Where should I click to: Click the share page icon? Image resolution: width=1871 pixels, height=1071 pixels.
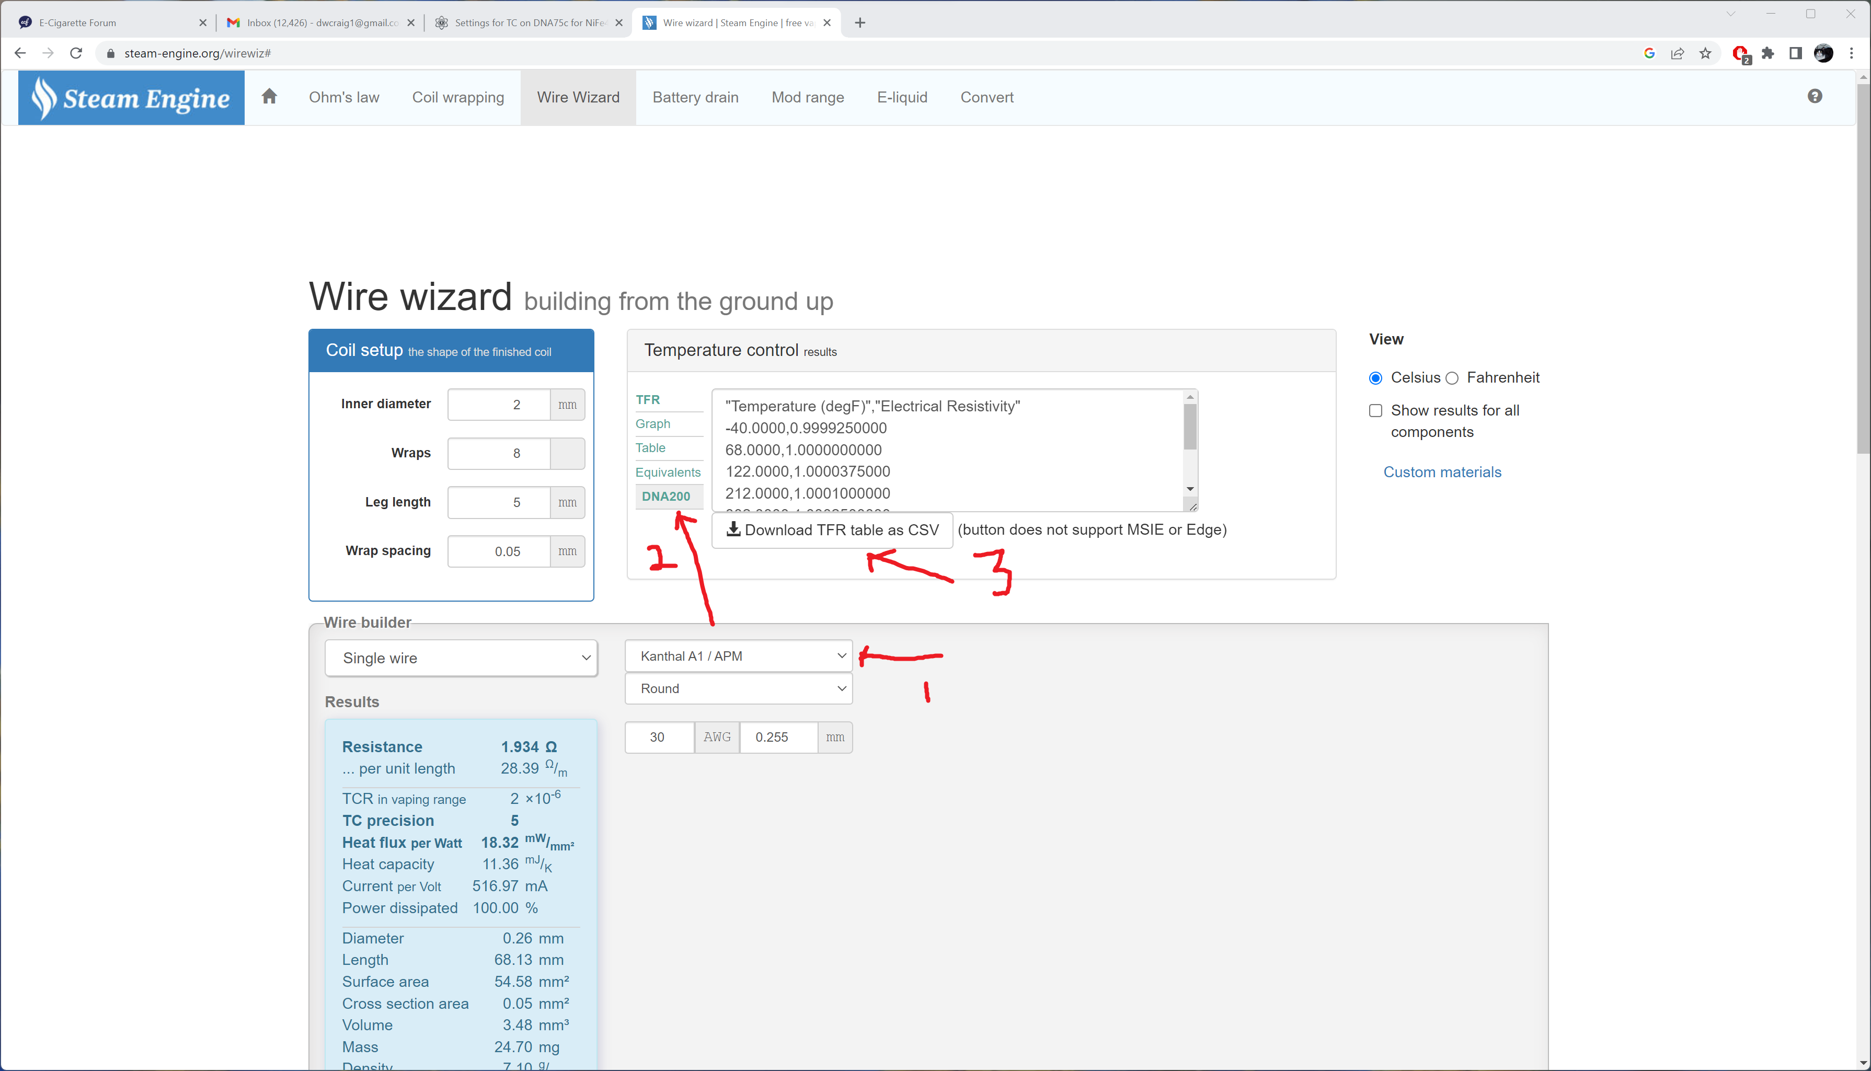click(x=1678, y=53)
